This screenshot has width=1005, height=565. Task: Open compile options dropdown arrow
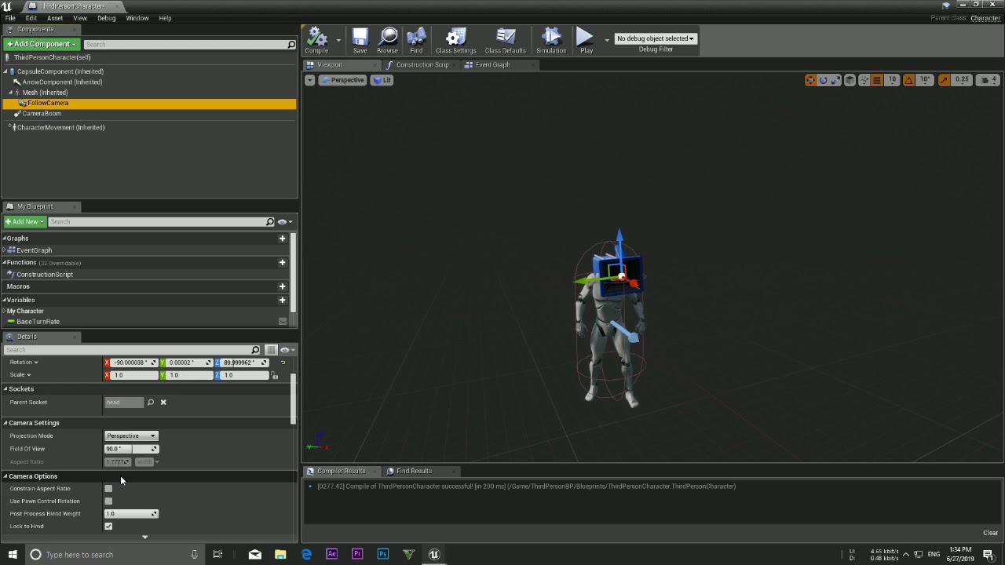(x=338, y=39)
